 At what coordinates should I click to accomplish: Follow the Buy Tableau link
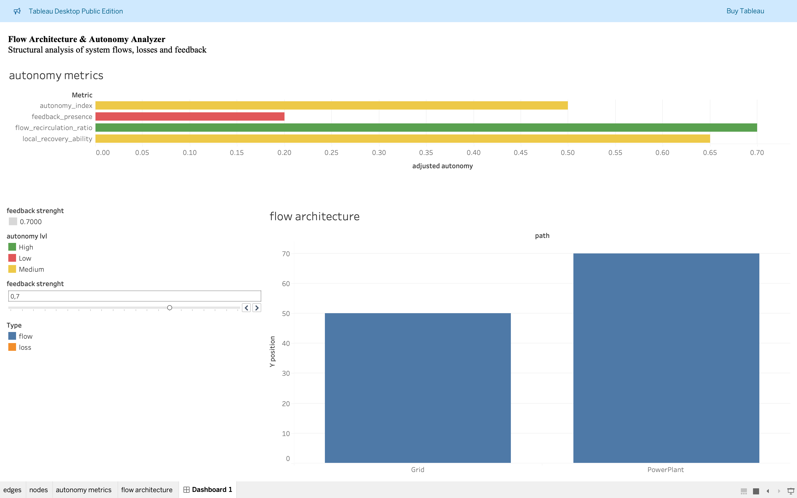(745, 11)
